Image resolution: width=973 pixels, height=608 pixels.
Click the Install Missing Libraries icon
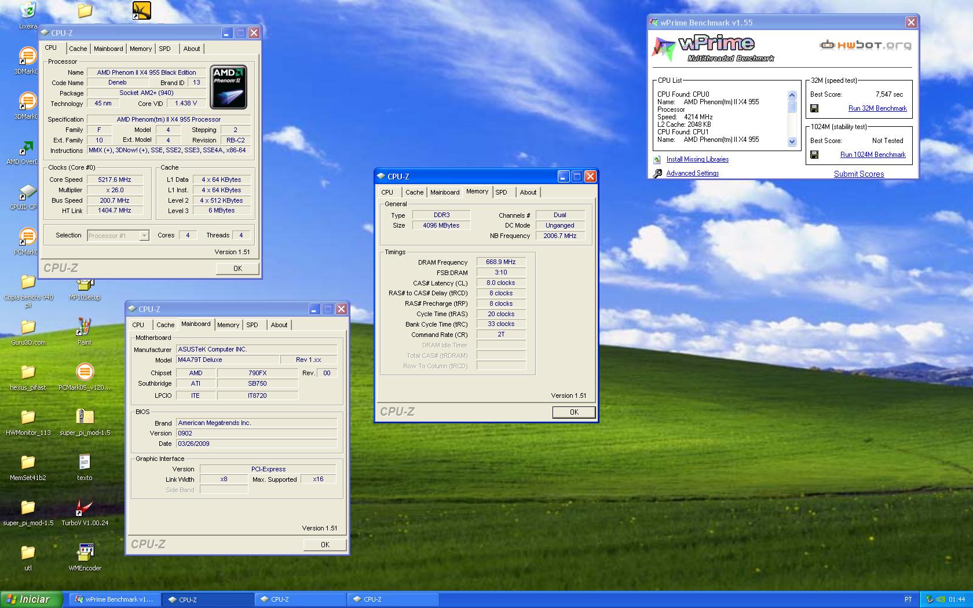coord(657,159)
